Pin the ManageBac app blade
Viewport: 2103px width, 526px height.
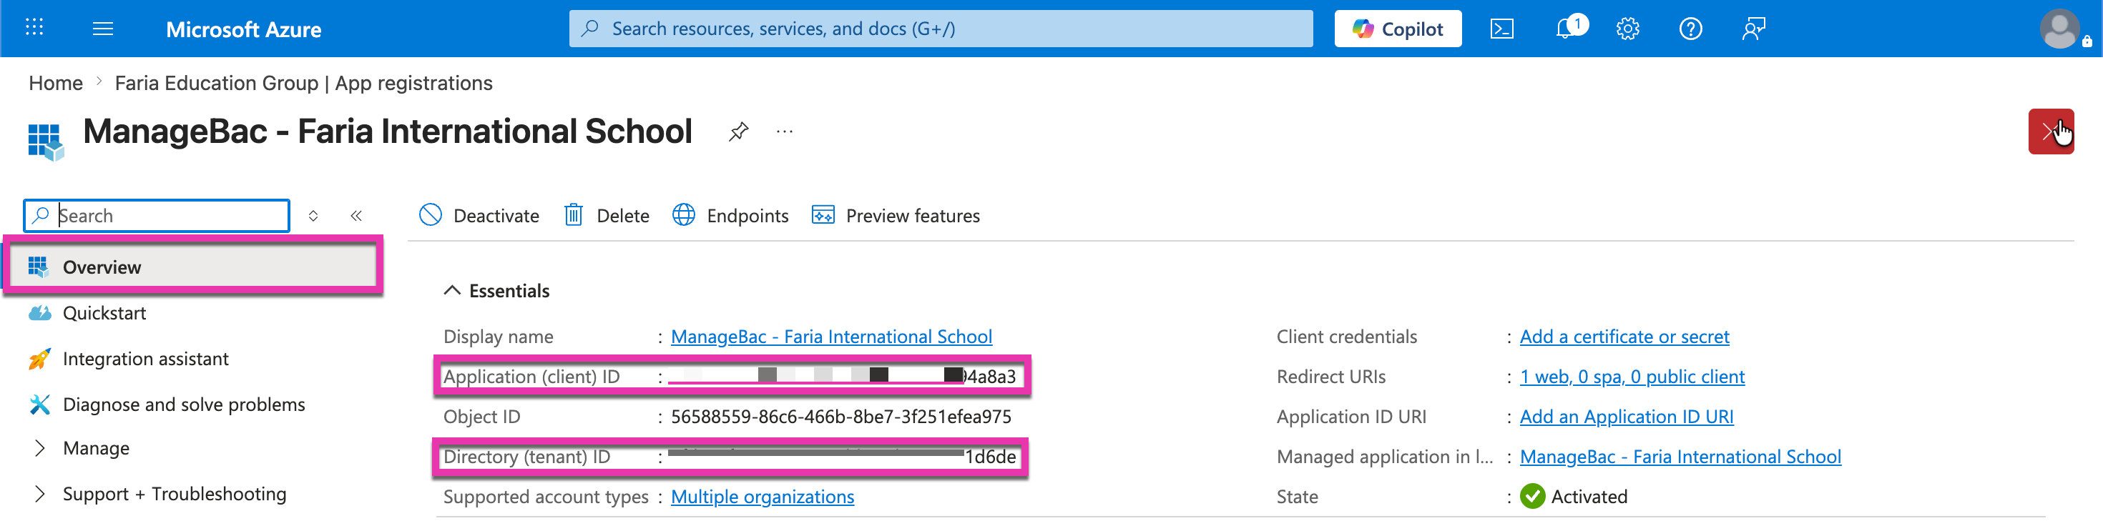(738, 131)
